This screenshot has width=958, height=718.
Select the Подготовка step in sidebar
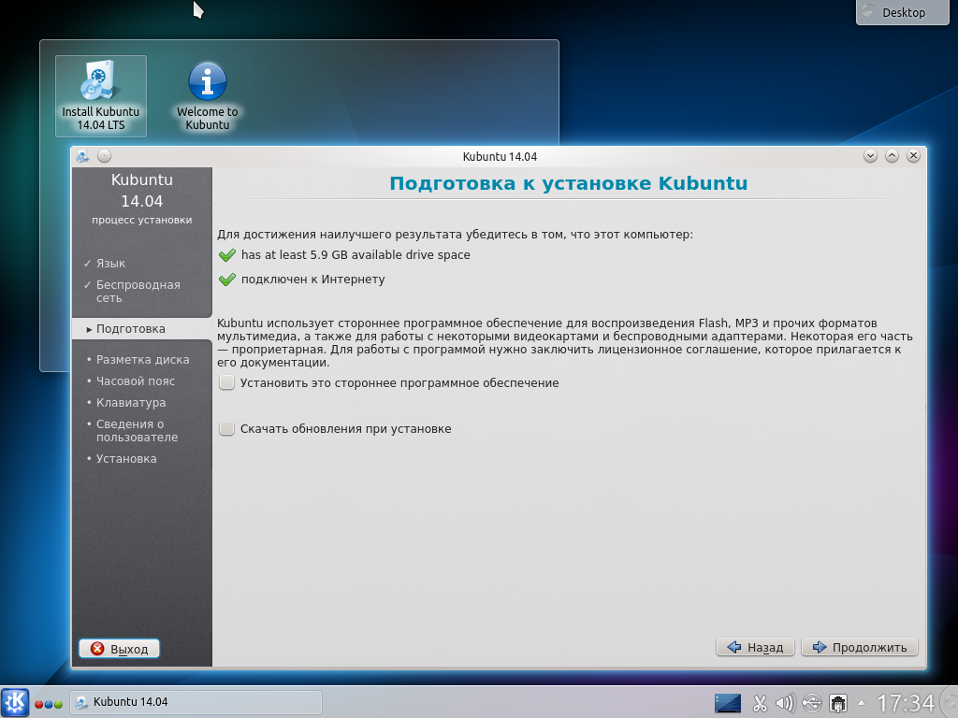point(142,328)
